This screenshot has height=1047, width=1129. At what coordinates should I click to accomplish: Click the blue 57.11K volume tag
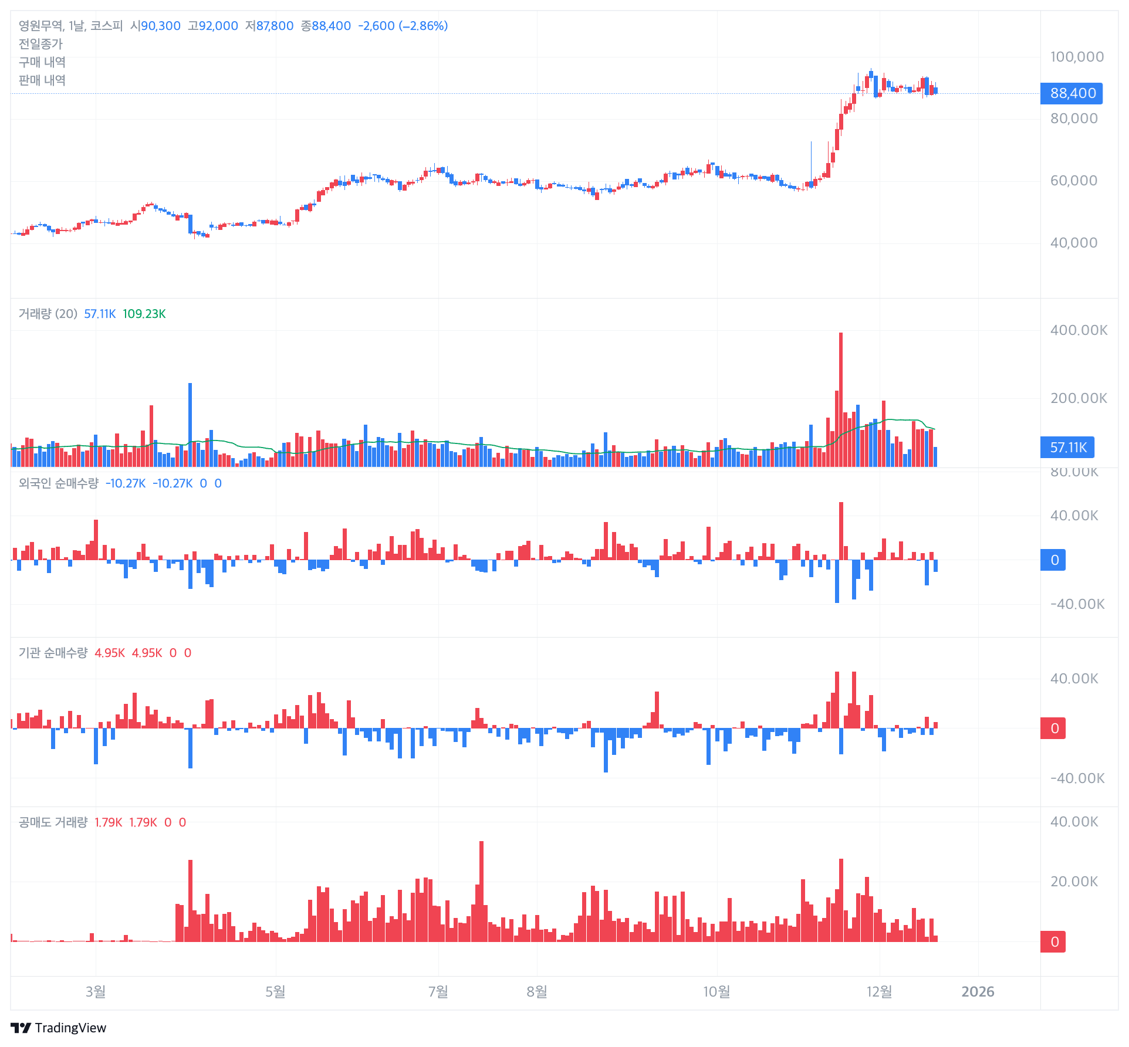[x=1067, y=448]
